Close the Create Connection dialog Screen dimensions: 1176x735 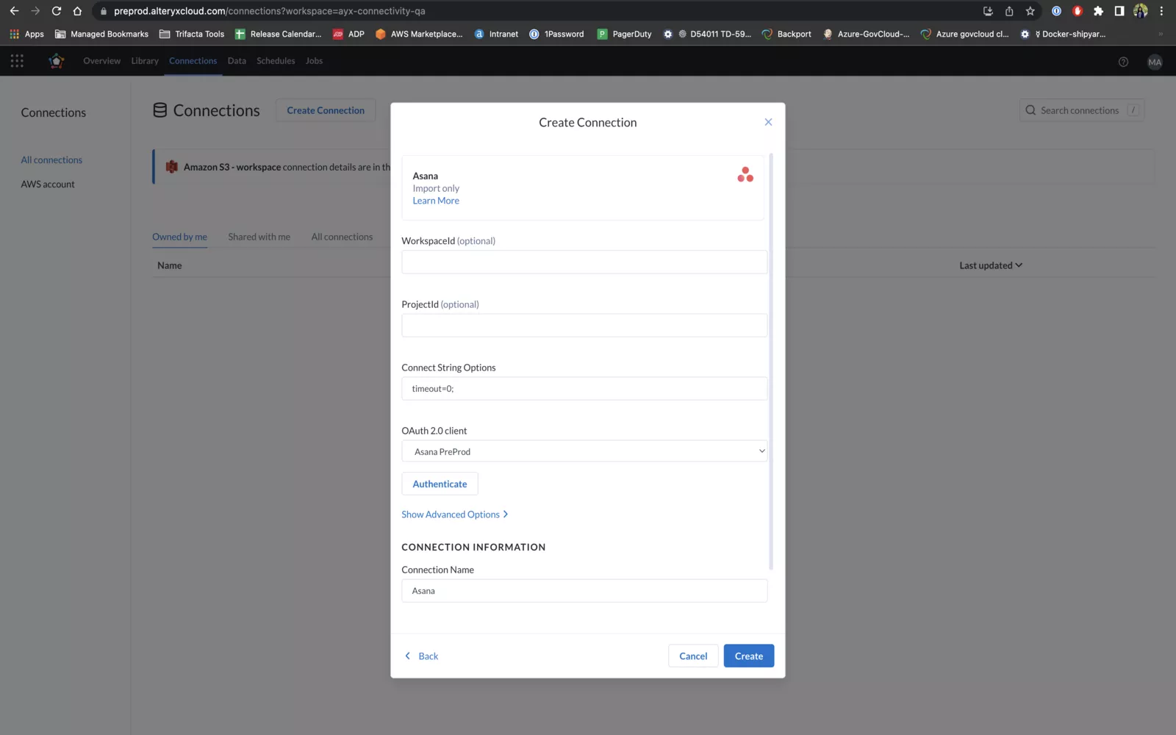click(x=768, y=122)
